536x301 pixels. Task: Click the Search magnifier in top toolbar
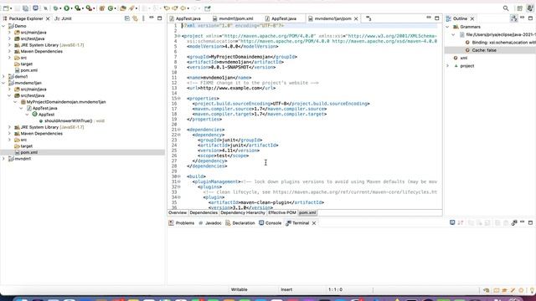(x=506, y=8)
